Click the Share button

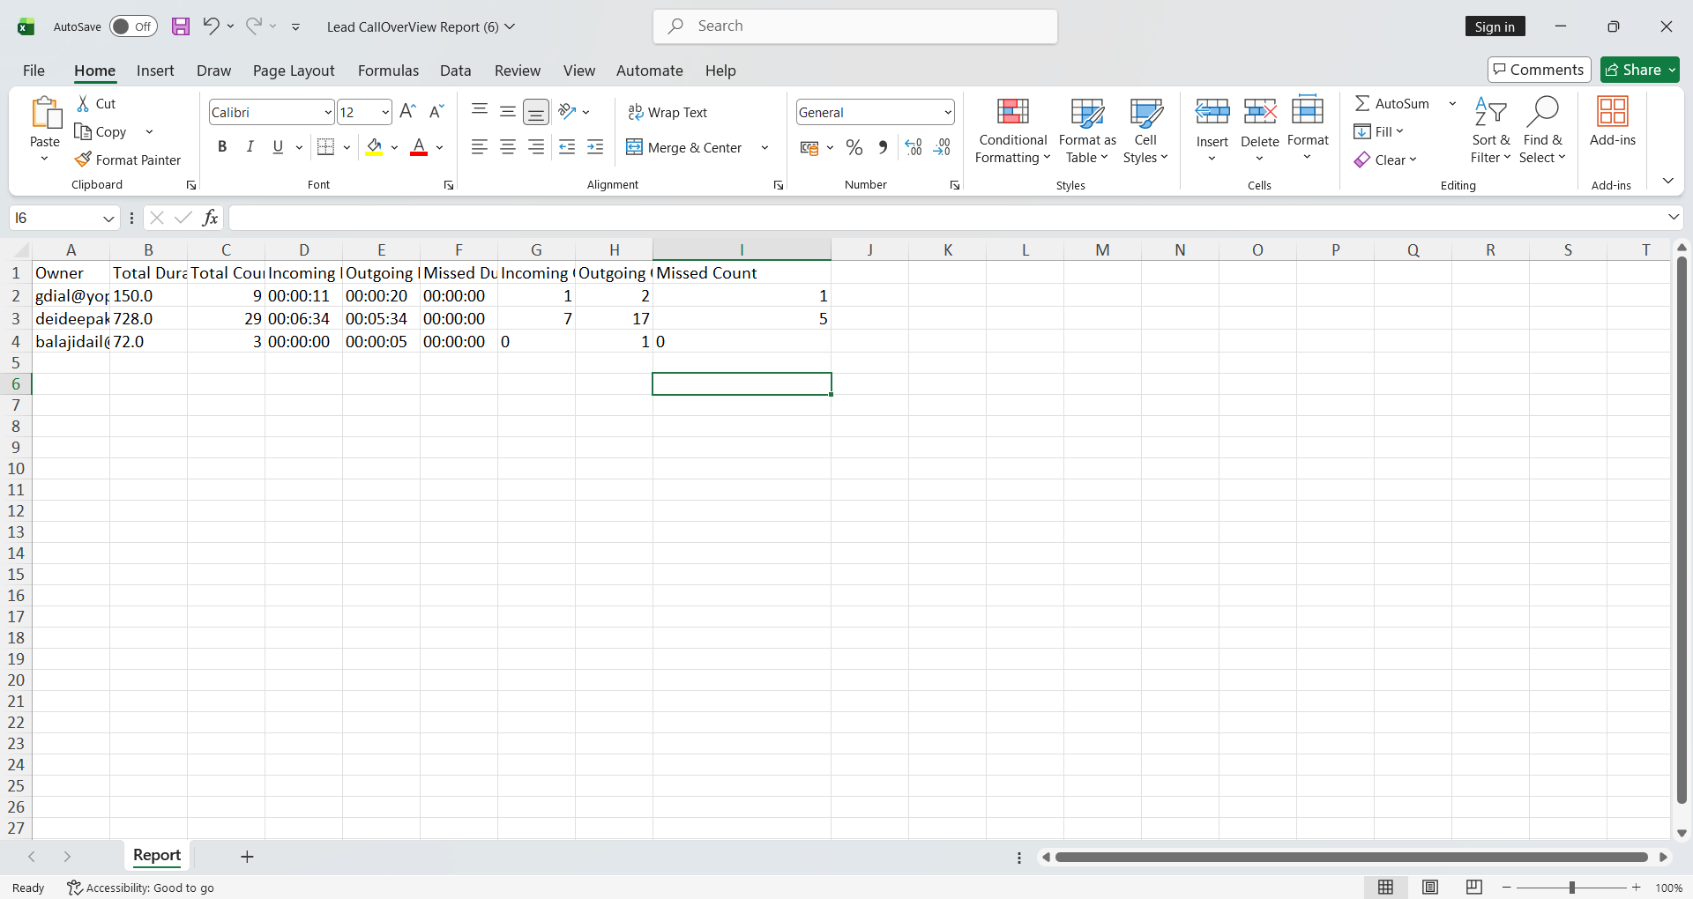coord(1640,70)
